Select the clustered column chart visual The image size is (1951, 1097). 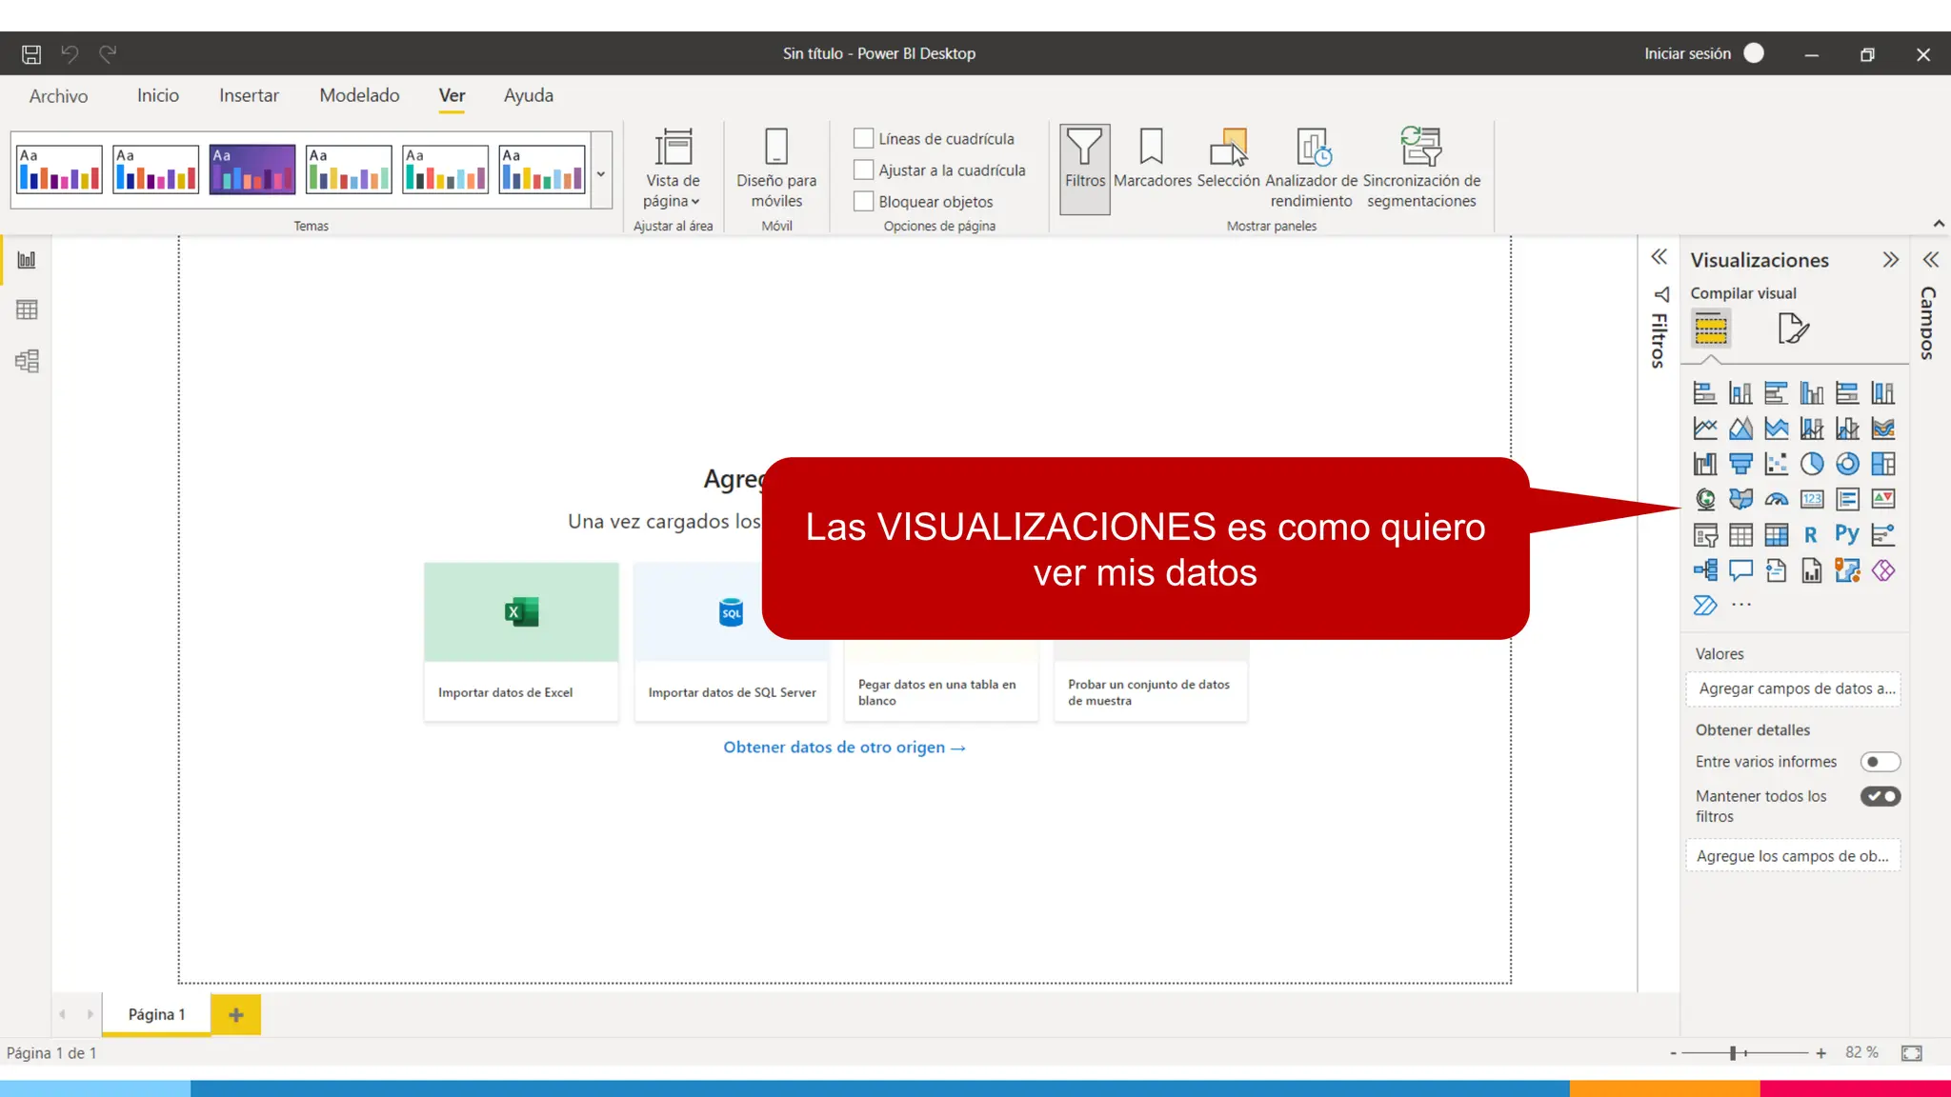click(x=1812, y=392)
